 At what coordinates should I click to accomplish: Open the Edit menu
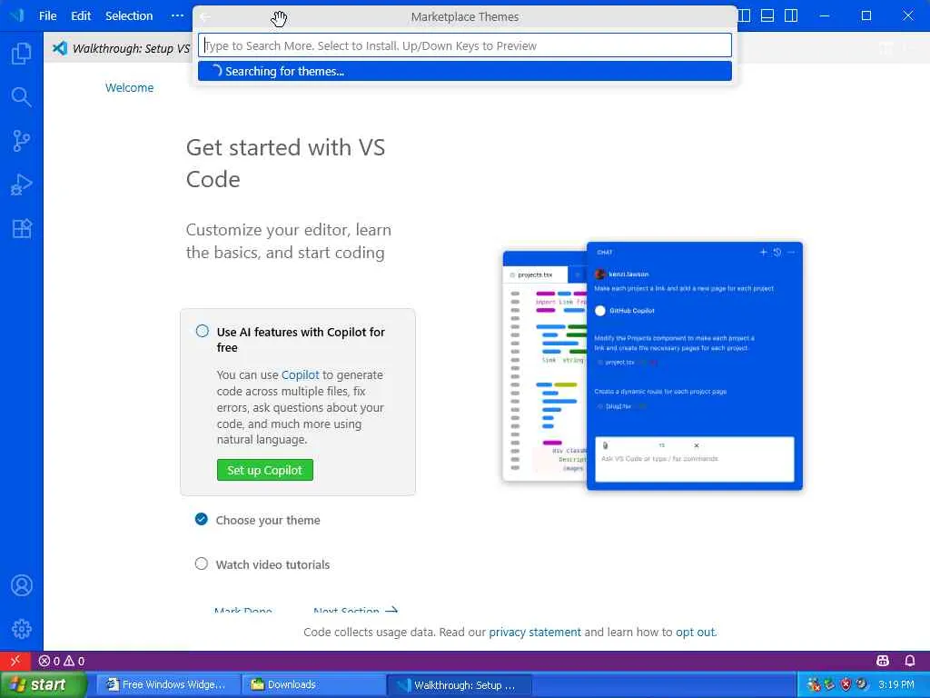(x=81, y=16)
